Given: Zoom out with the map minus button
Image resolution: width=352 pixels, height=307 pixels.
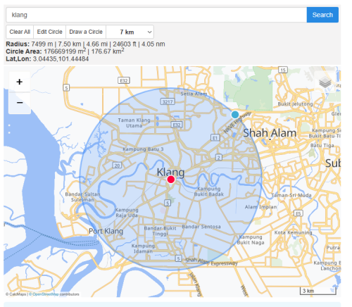Looking at the screenshot, I should pos(20,103).
